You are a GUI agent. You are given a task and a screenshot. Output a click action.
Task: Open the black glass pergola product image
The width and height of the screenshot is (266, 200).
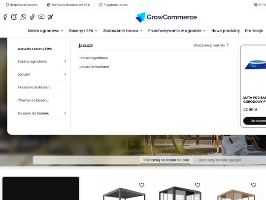(x=180, y=194)
